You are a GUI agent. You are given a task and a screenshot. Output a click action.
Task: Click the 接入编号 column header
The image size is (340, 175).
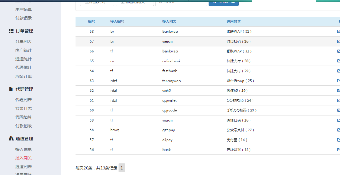pyautogui.click(x=117, y=21)
